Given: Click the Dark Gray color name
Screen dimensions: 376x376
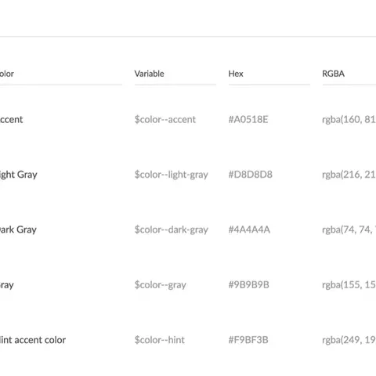Looking at the screenshot, I should (x=18, y=230).
